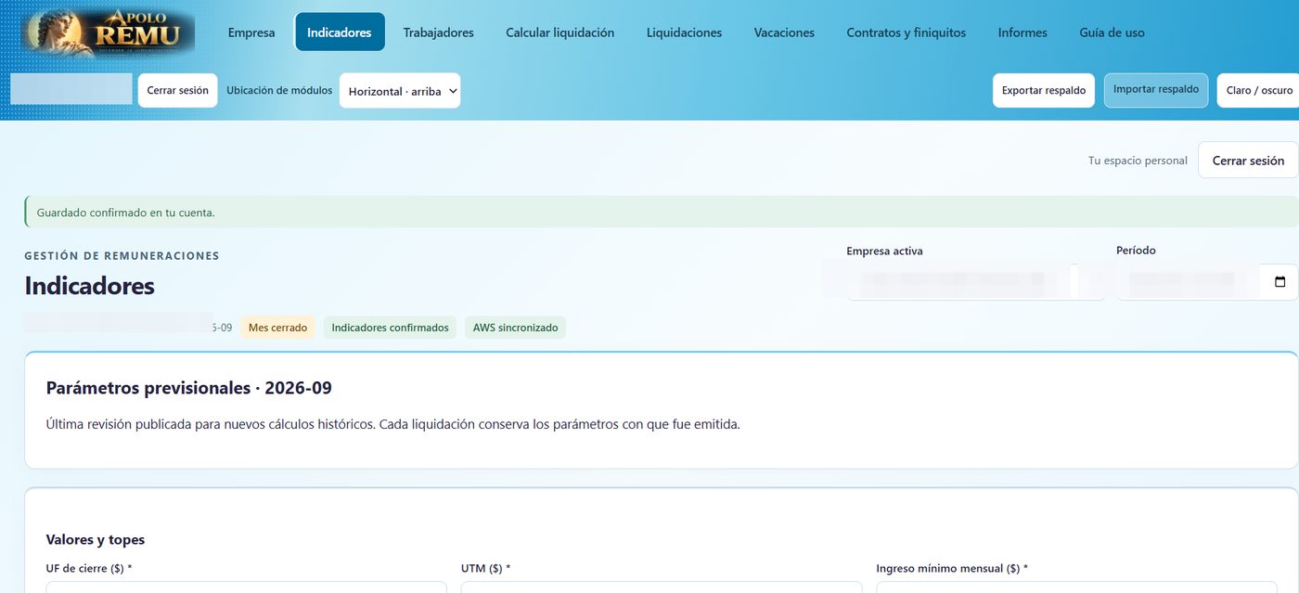
Task: Click the Importar respaldo button
Action: click(1156, 90)
